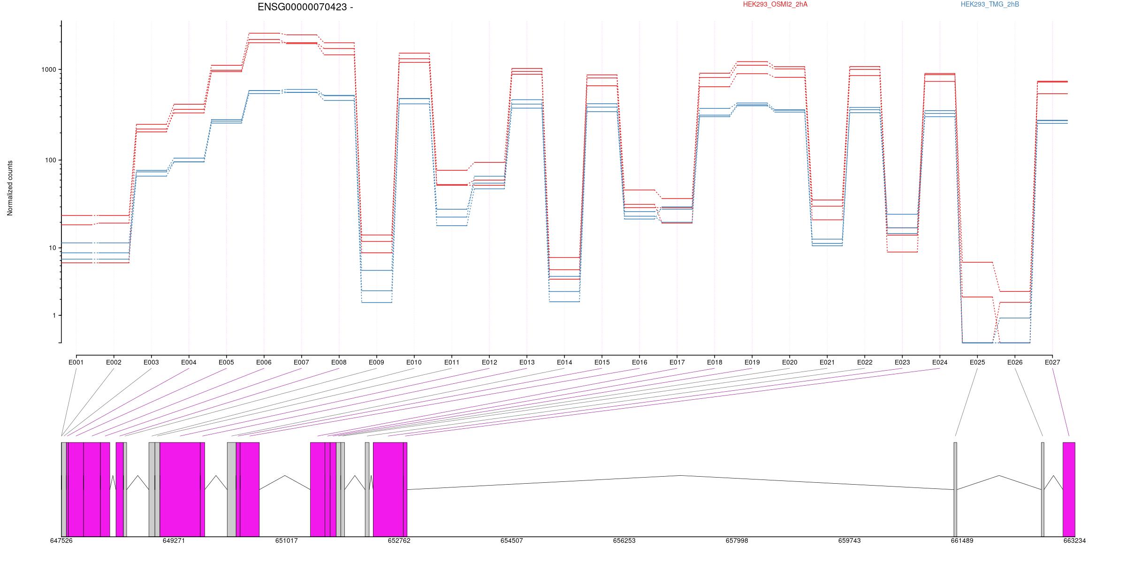Click exon label E005
1126x563 pixels.
(x=226, y=362)
